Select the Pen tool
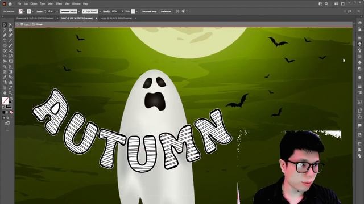 tap(5, 35)
